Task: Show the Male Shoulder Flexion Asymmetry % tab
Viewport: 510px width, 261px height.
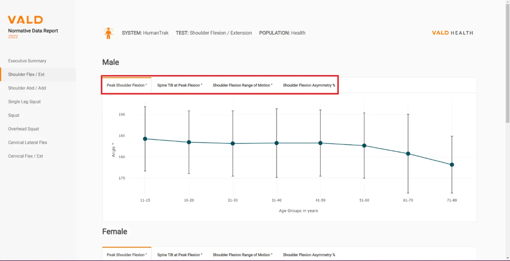Action: [x=309, y=85]
